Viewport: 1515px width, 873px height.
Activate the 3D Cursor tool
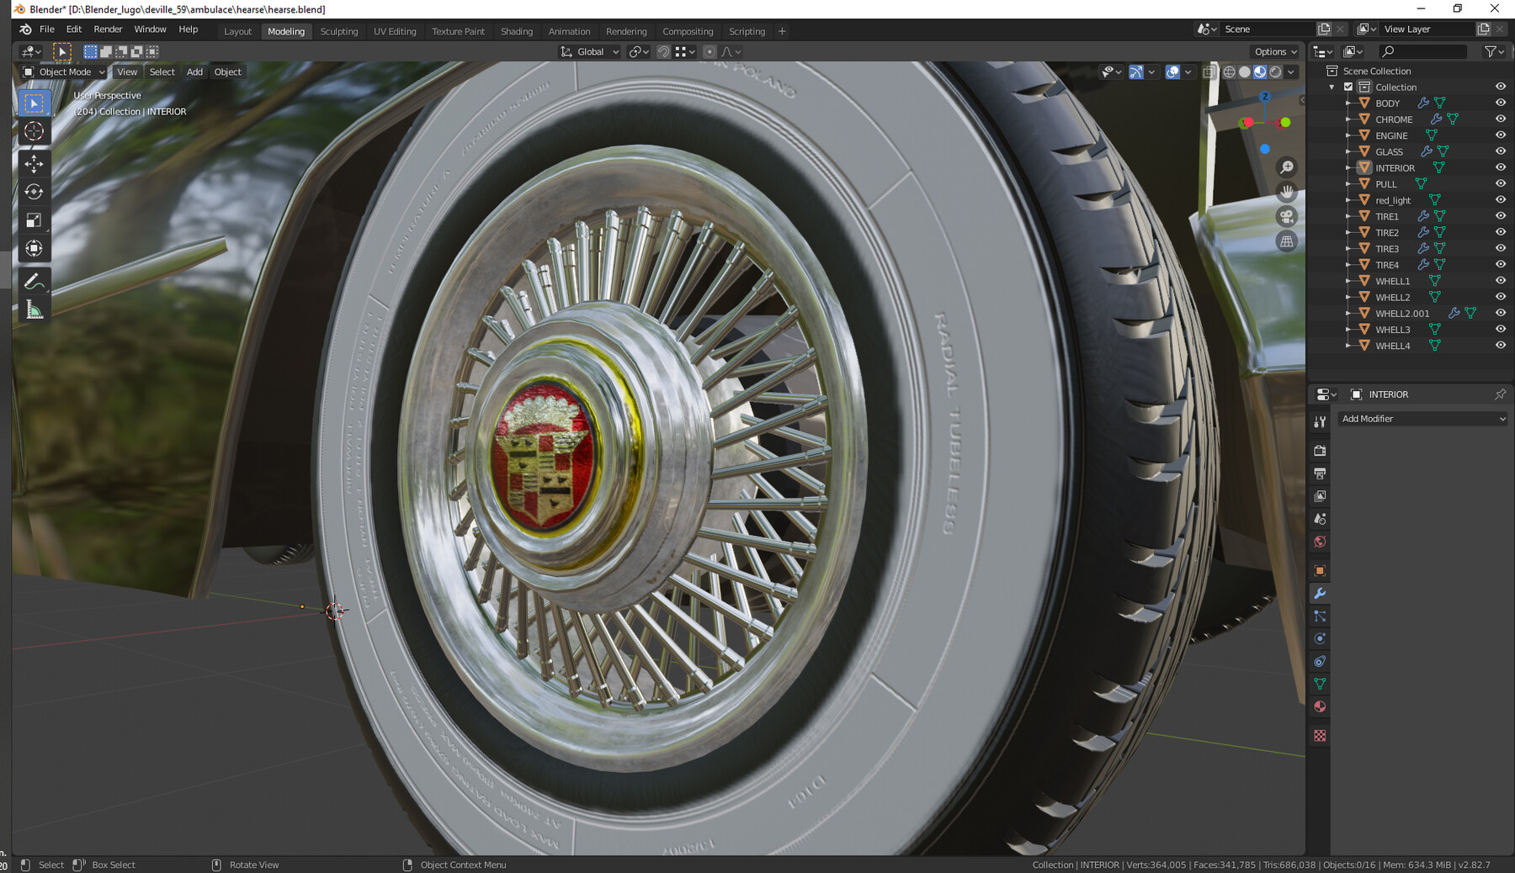coord(34,131)
